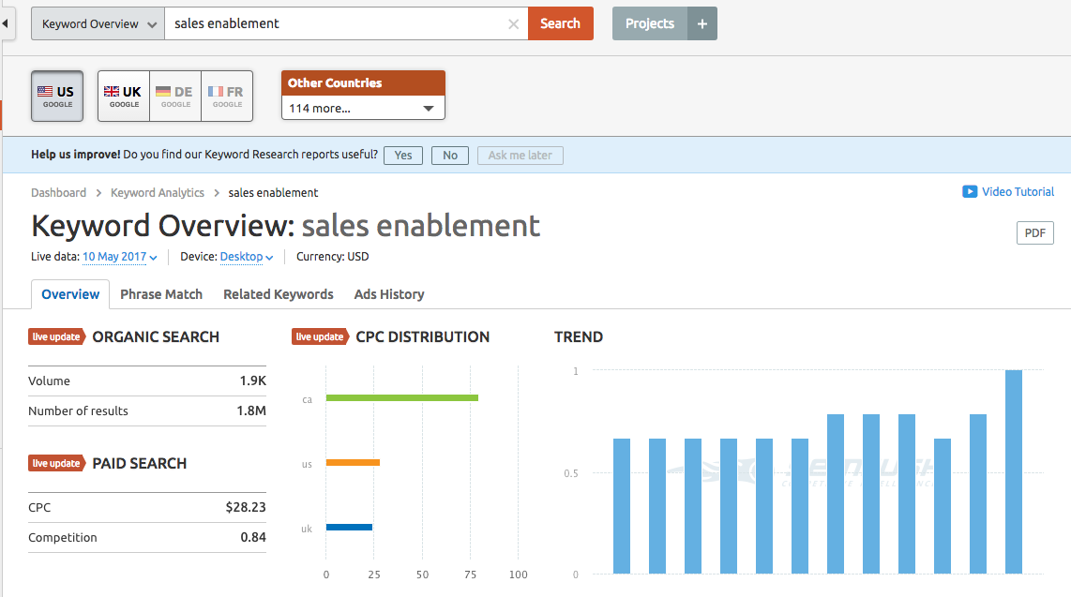The height and width of the screenshot is (597, 1071).
Task: Click the Video Tutorial play icon
Action: click(970, 192)
